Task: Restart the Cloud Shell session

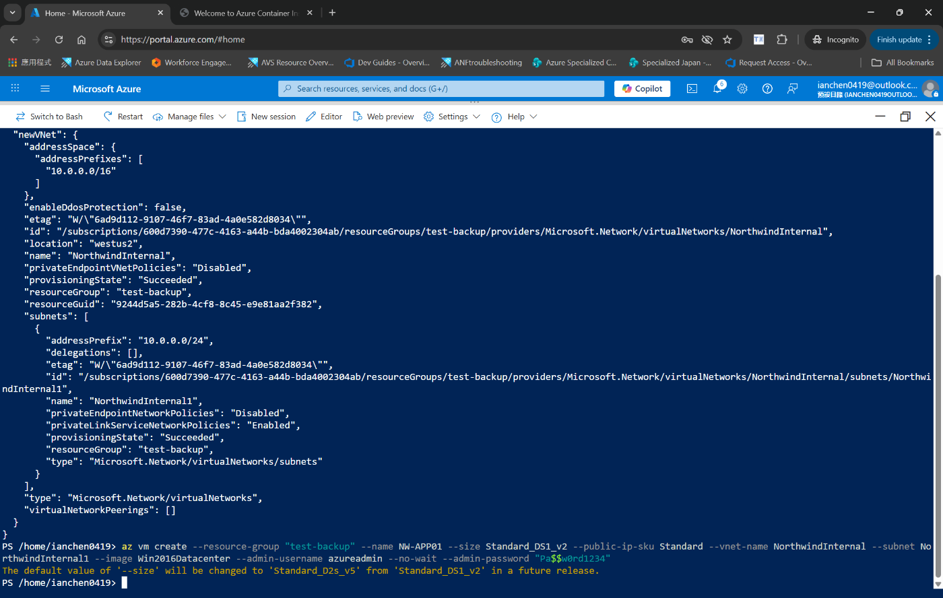Action: tap(123, 117)
